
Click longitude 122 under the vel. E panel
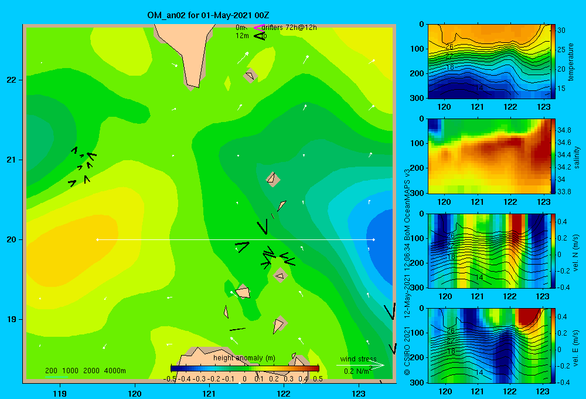(x=510, y=391)
